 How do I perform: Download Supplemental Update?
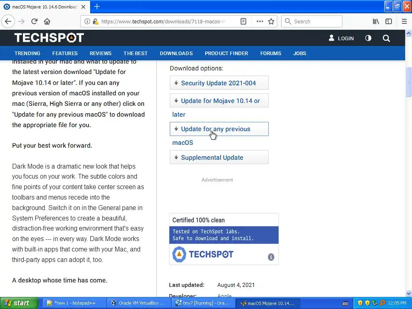tap(219, 157)
